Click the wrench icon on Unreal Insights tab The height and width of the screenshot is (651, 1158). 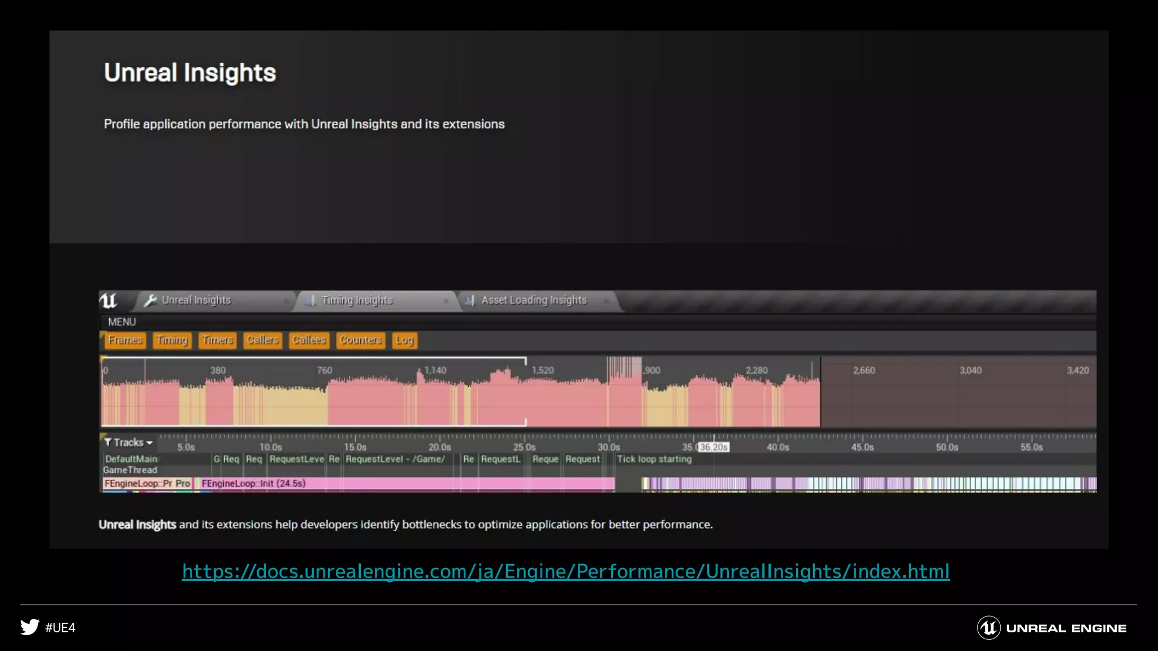pyautogui.click(x=150, y=301)
